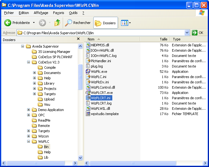
Task: Expand the Documents folder node
Action: [x=34, y=73]
